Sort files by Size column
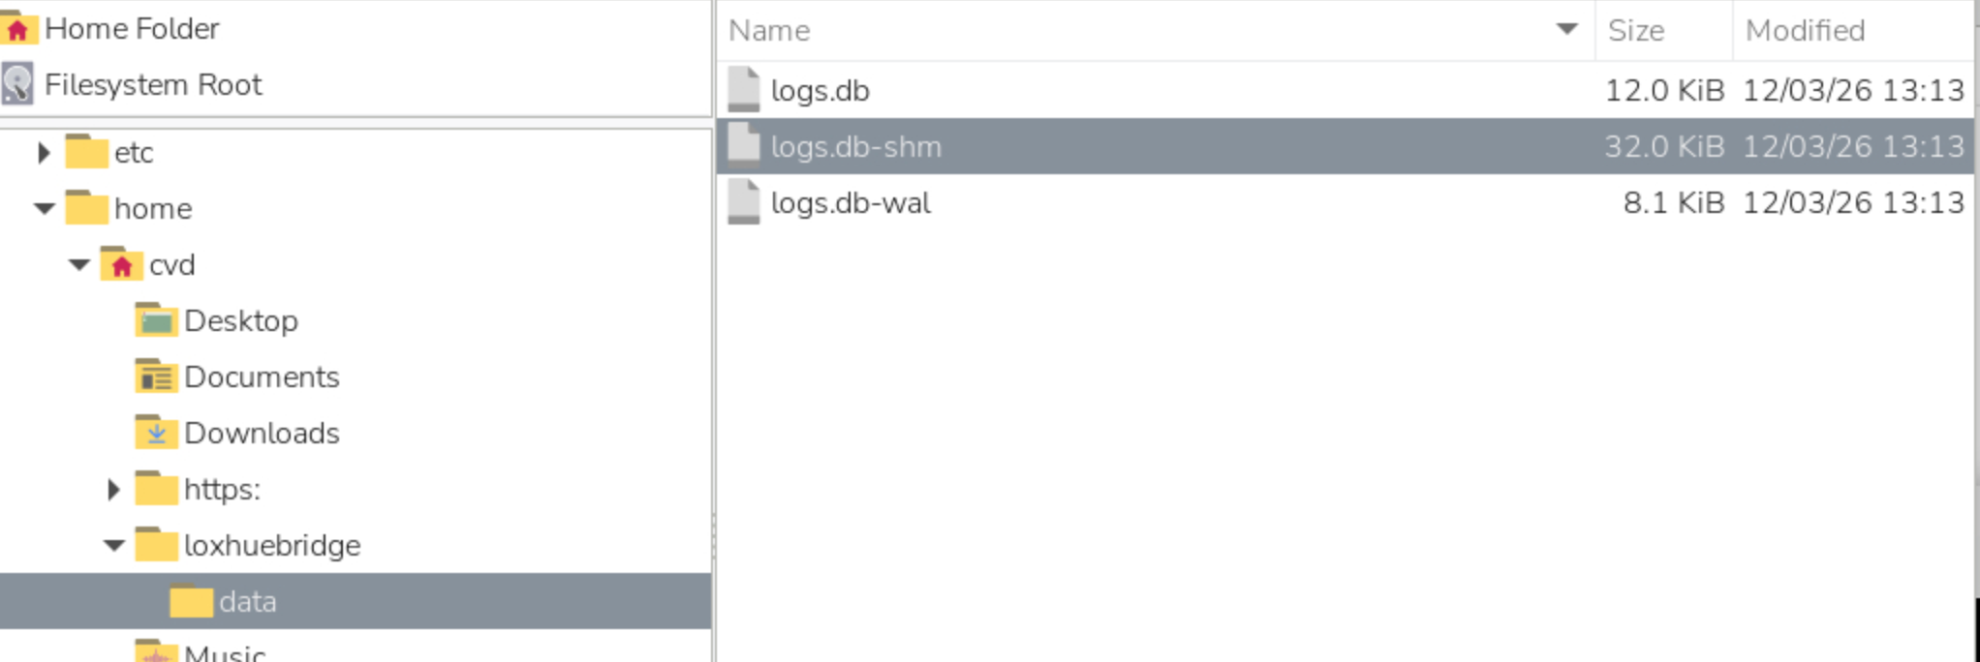Screen dimensions: 1980x662 [x=1636, y=31]
